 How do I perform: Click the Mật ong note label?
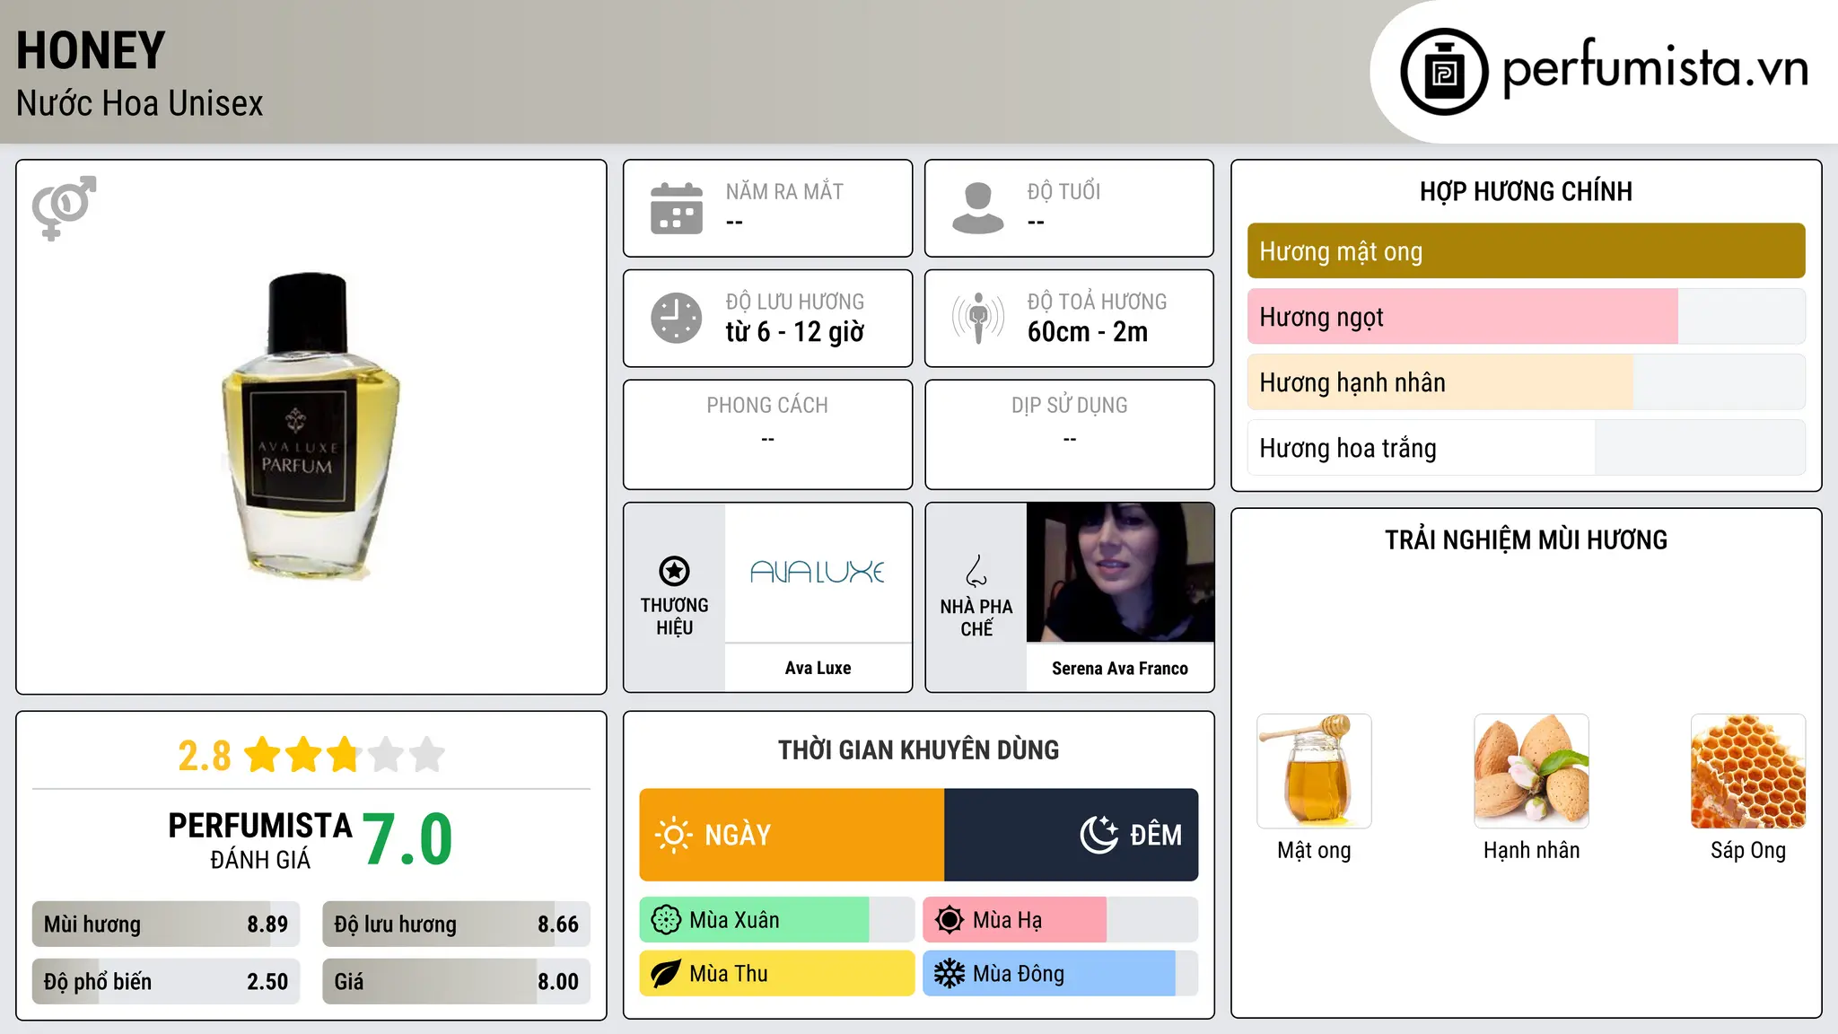pos(1314,850)
